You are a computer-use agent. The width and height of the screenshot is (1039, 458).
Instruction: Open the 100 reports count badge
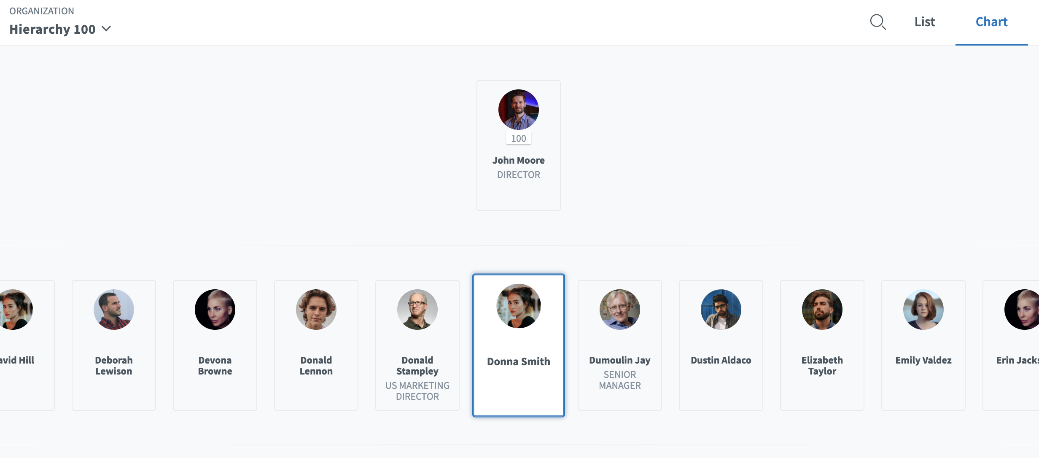coord(518,138)
